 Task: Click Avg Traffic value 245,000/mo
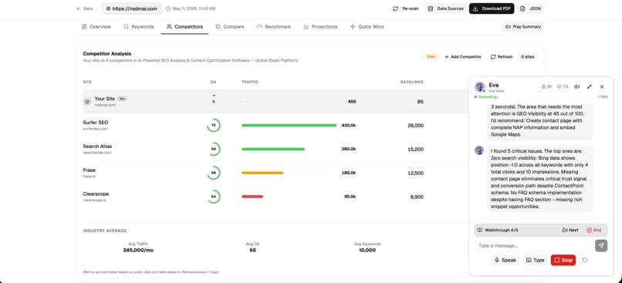point(138,251)
